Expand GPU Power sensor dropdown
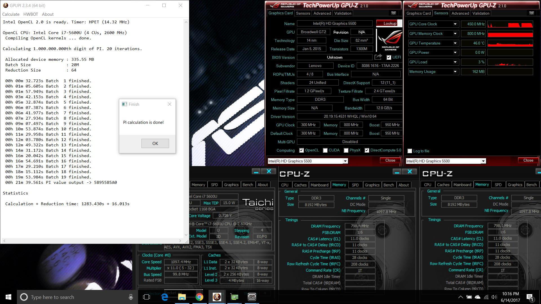 [455, 52]
